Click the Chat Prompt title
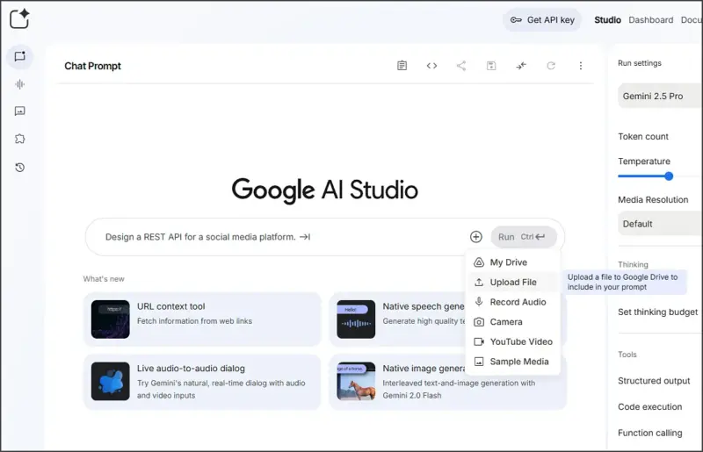 92,66
